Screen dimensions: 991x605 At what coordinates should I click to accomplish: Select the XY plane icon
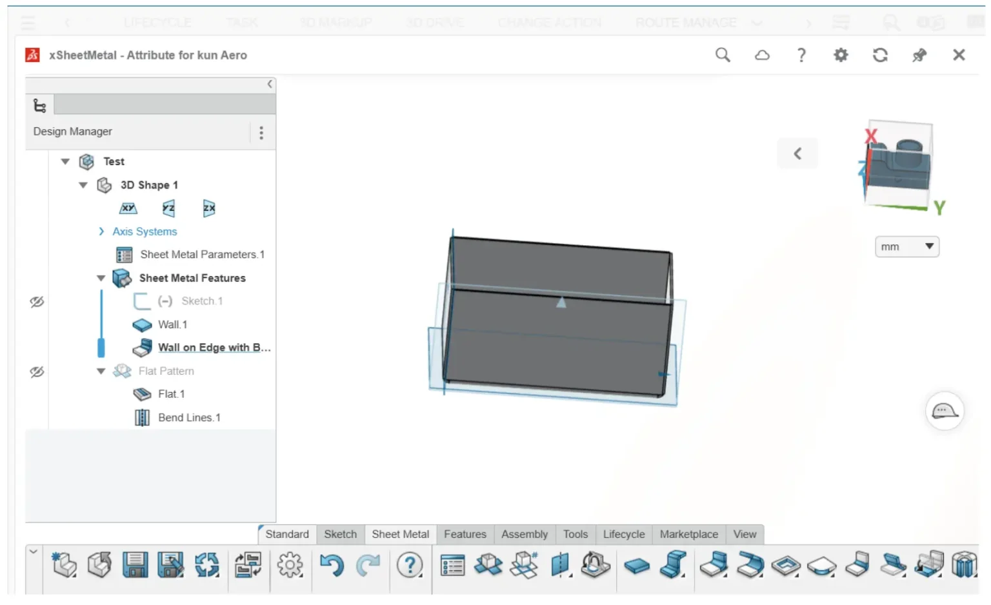[x=128, y=208]
